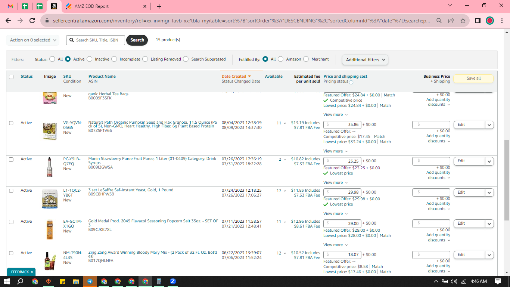Expand View more for the Saf-Instant Yeast row
The height and width of the screenshot is (287, 510).
(x=335, y=214)
